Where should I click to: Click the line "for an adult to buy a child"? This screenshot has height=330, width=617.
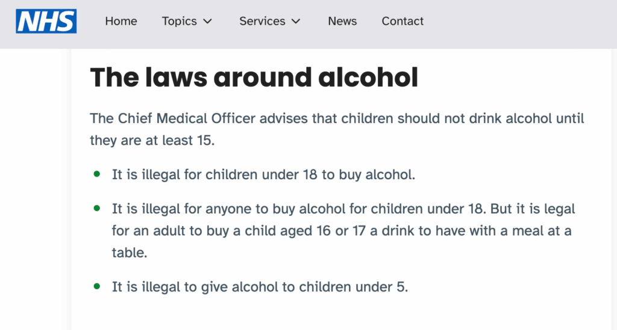tap(341, 231)
